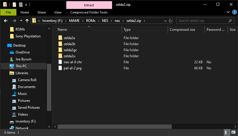This screenshot has height=136, width=238.
Task: Open the Extract contextual tab
Action: point(89,5)
